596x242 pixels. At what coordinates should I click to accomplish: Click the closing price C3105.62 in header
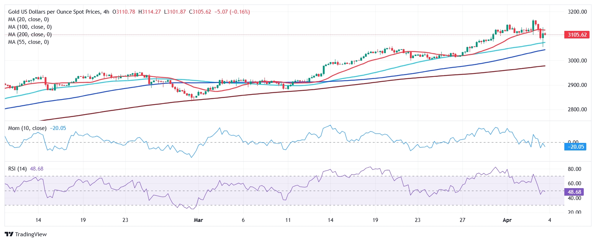[x=200, y=12]
